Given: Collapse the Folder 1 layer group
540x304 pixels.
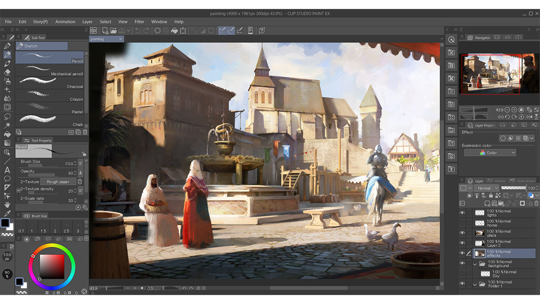Looking at the screenshot, I should pyautogui.click(x=474, y=284).
